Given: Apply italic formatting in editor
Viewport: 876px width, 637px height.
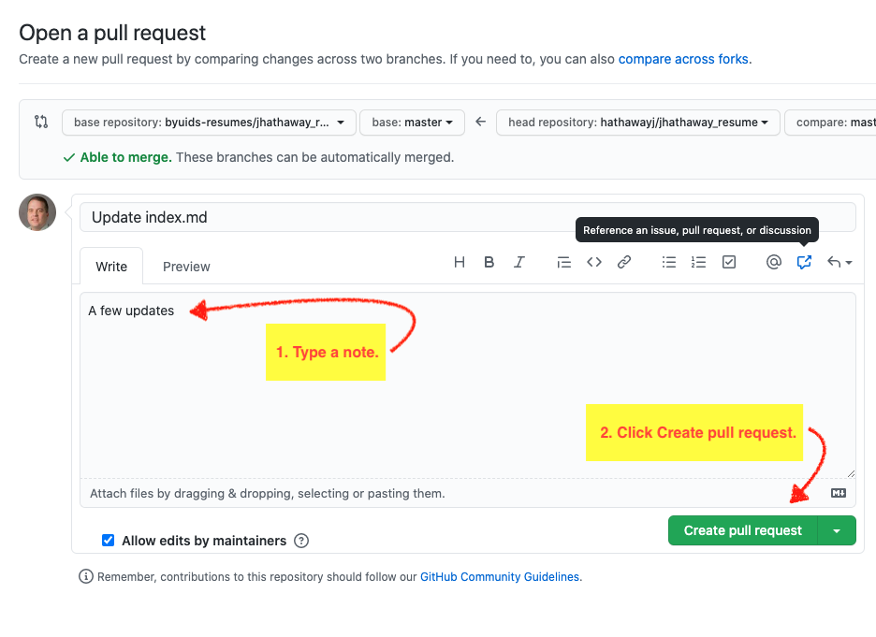Looking at the screenshot, I should point(519,263).
